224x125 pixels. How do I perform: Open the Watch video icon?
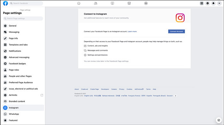[112, 3]
